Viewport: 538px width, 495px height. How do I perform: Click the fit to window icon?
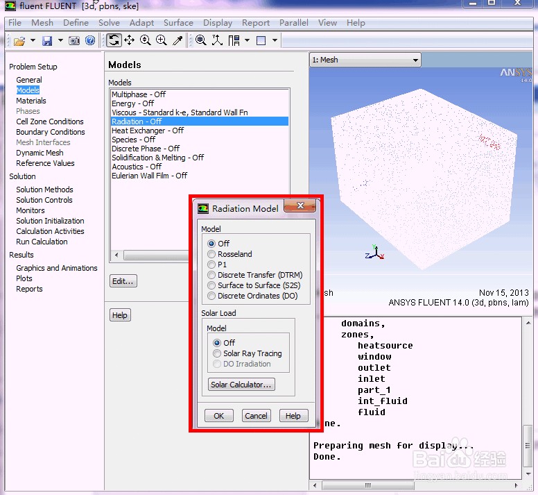click(x=201, y=40)
